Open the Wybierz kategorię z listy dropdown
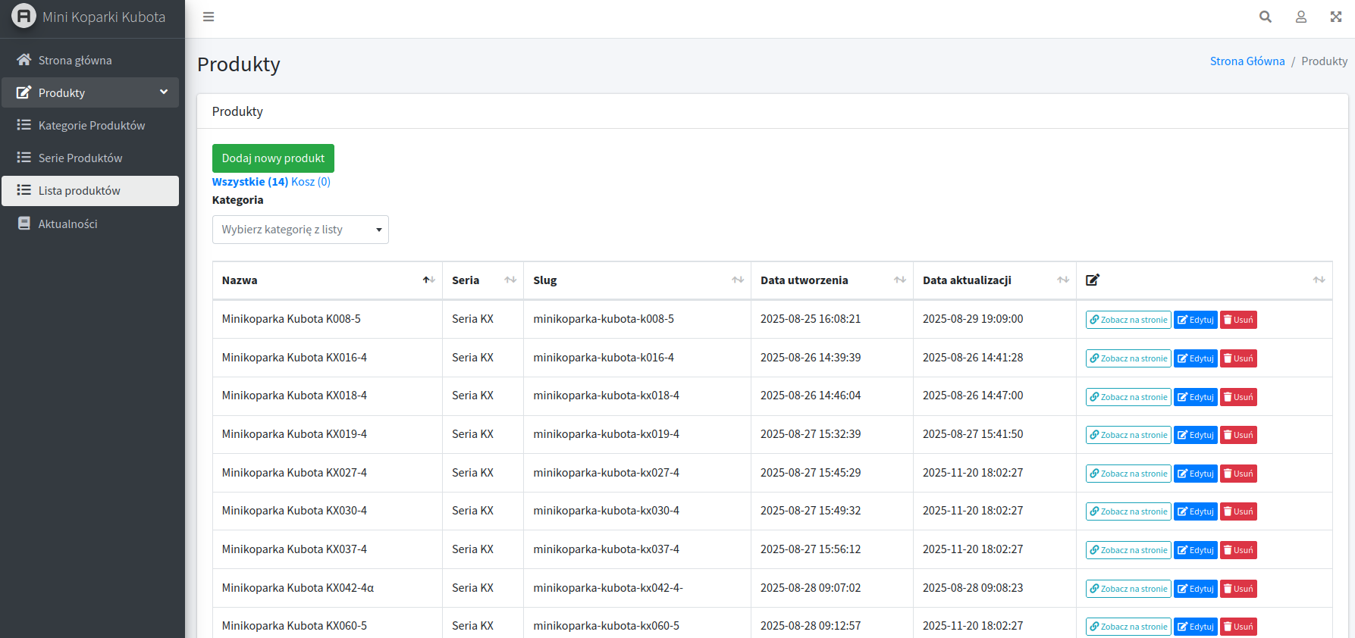 pyautogui.click(x=300, y=230)
